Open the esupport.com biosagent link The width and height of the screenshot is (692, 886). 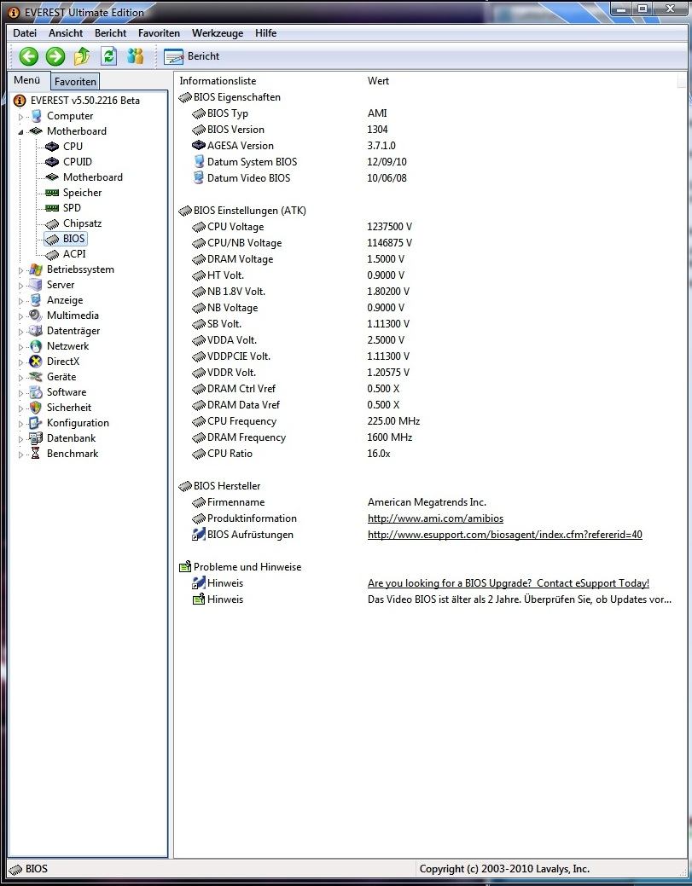[x=505, y=535]
